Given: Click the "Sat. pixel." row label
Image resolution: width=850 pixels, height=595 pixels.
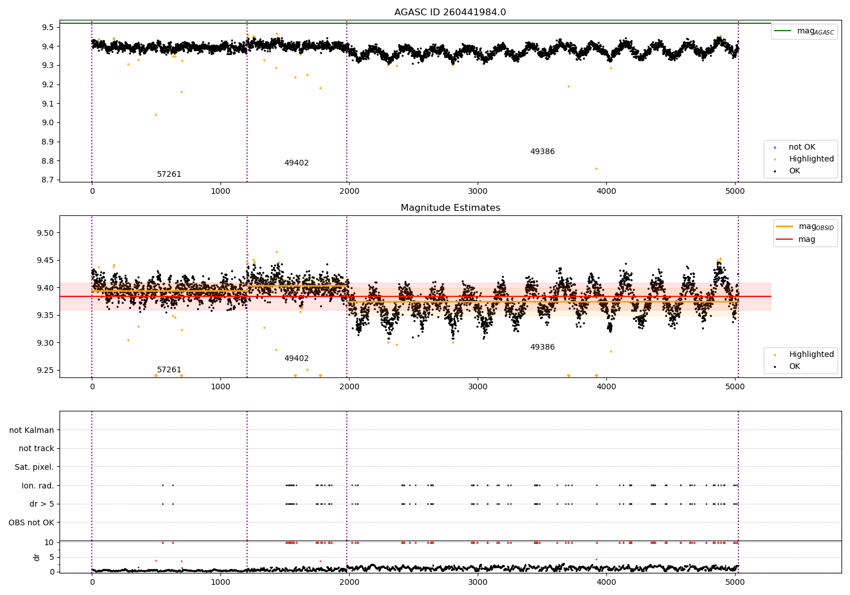Looking at the screenshot, I should pos(34,467).
